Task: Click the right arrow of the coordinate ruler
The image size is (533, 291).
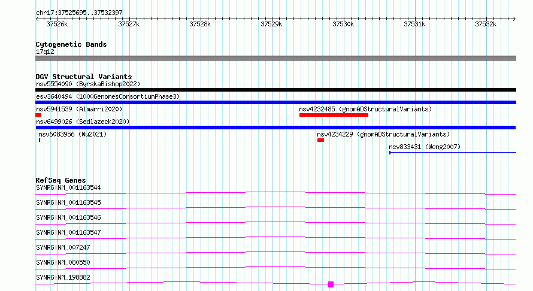Action: click(514, 19)
